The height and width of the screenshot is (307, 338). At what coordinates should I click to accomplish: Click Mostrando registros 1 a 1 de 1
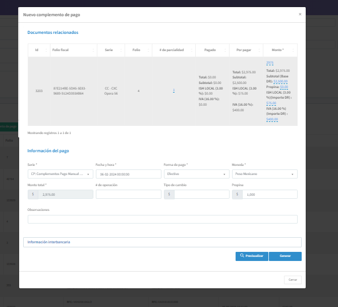point(49,133)
